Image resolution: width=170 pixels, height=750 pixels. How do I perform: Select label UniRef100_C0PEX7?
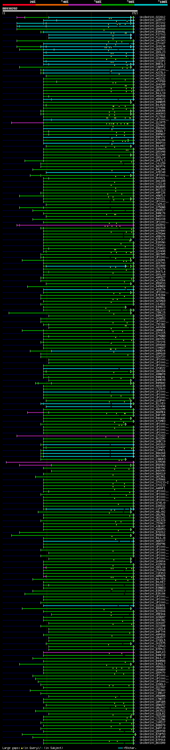(x=152, y=722)
